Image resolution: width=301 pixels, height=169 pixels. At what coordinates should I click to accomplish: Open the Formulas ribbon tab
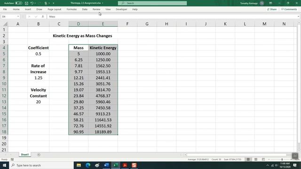click(71, 9)
